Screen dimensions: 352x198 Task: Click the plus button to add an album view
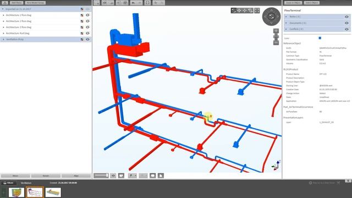[3, 193]
